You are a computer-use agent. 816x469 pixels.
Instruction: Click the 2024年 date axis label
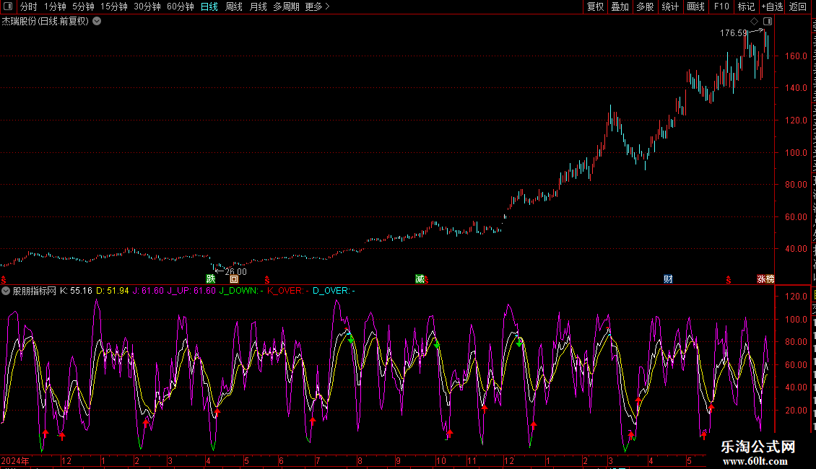[x=15, y=460]
